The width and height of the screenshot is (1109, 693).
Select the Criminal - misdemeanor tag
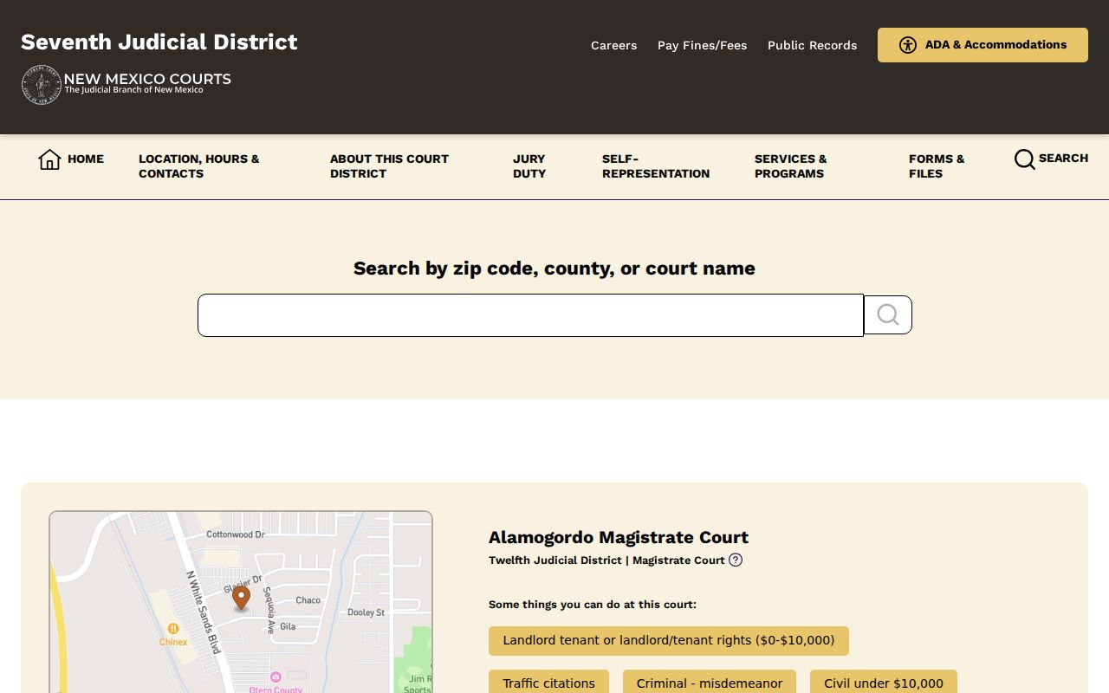(710, 683)
